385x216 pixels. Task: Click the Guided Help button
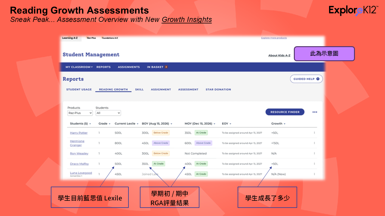click(306, 79)
